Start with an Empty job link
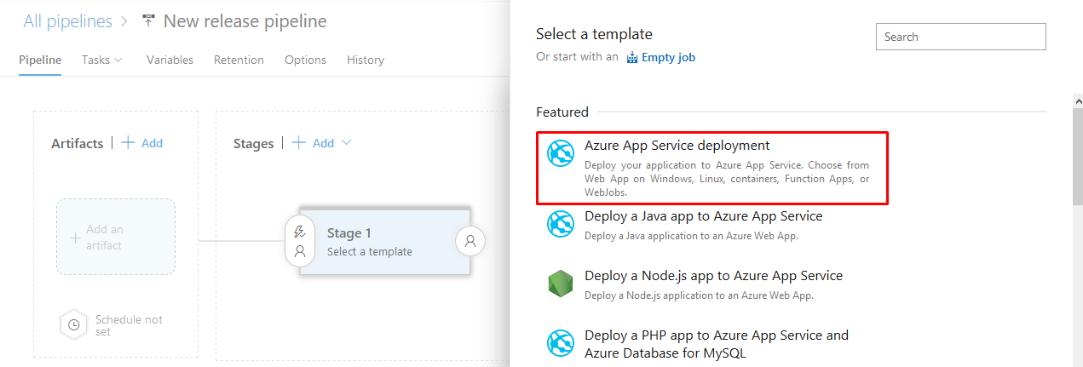 (x=668, y=57)
